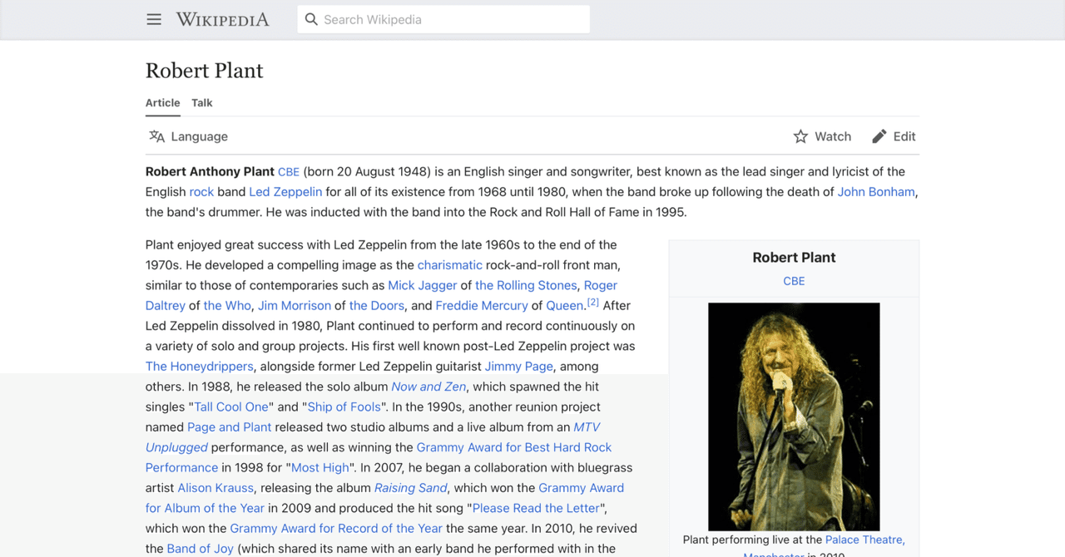This screenshot has width=1065, height=557.
Task: Click the Robert Plant infobox photo
Action: [x=794, y=417]
